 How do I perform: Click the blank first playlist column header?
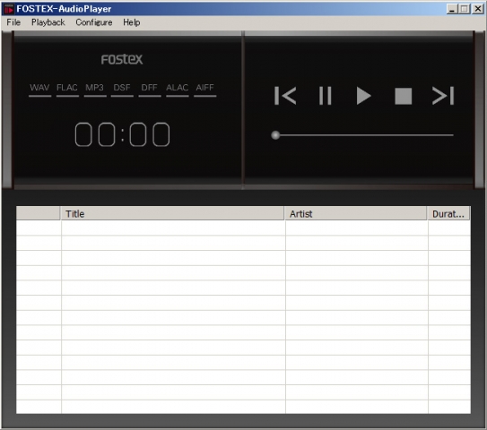pos(39,213)
